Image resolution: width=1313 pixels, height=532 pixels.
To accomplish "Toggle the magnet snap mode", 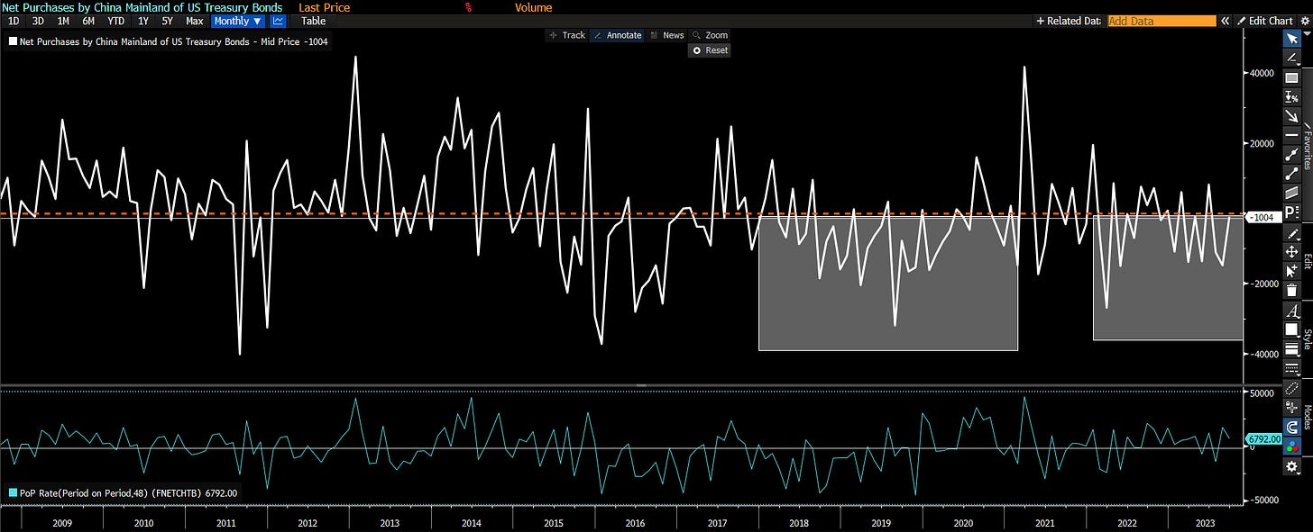I will [x=1291, y=427].
